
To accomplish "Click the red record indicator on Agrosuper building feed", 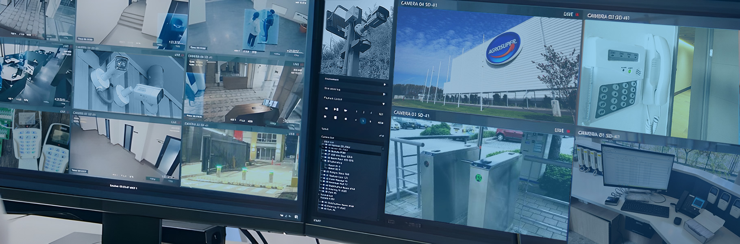I will click(x=576, y=15).
